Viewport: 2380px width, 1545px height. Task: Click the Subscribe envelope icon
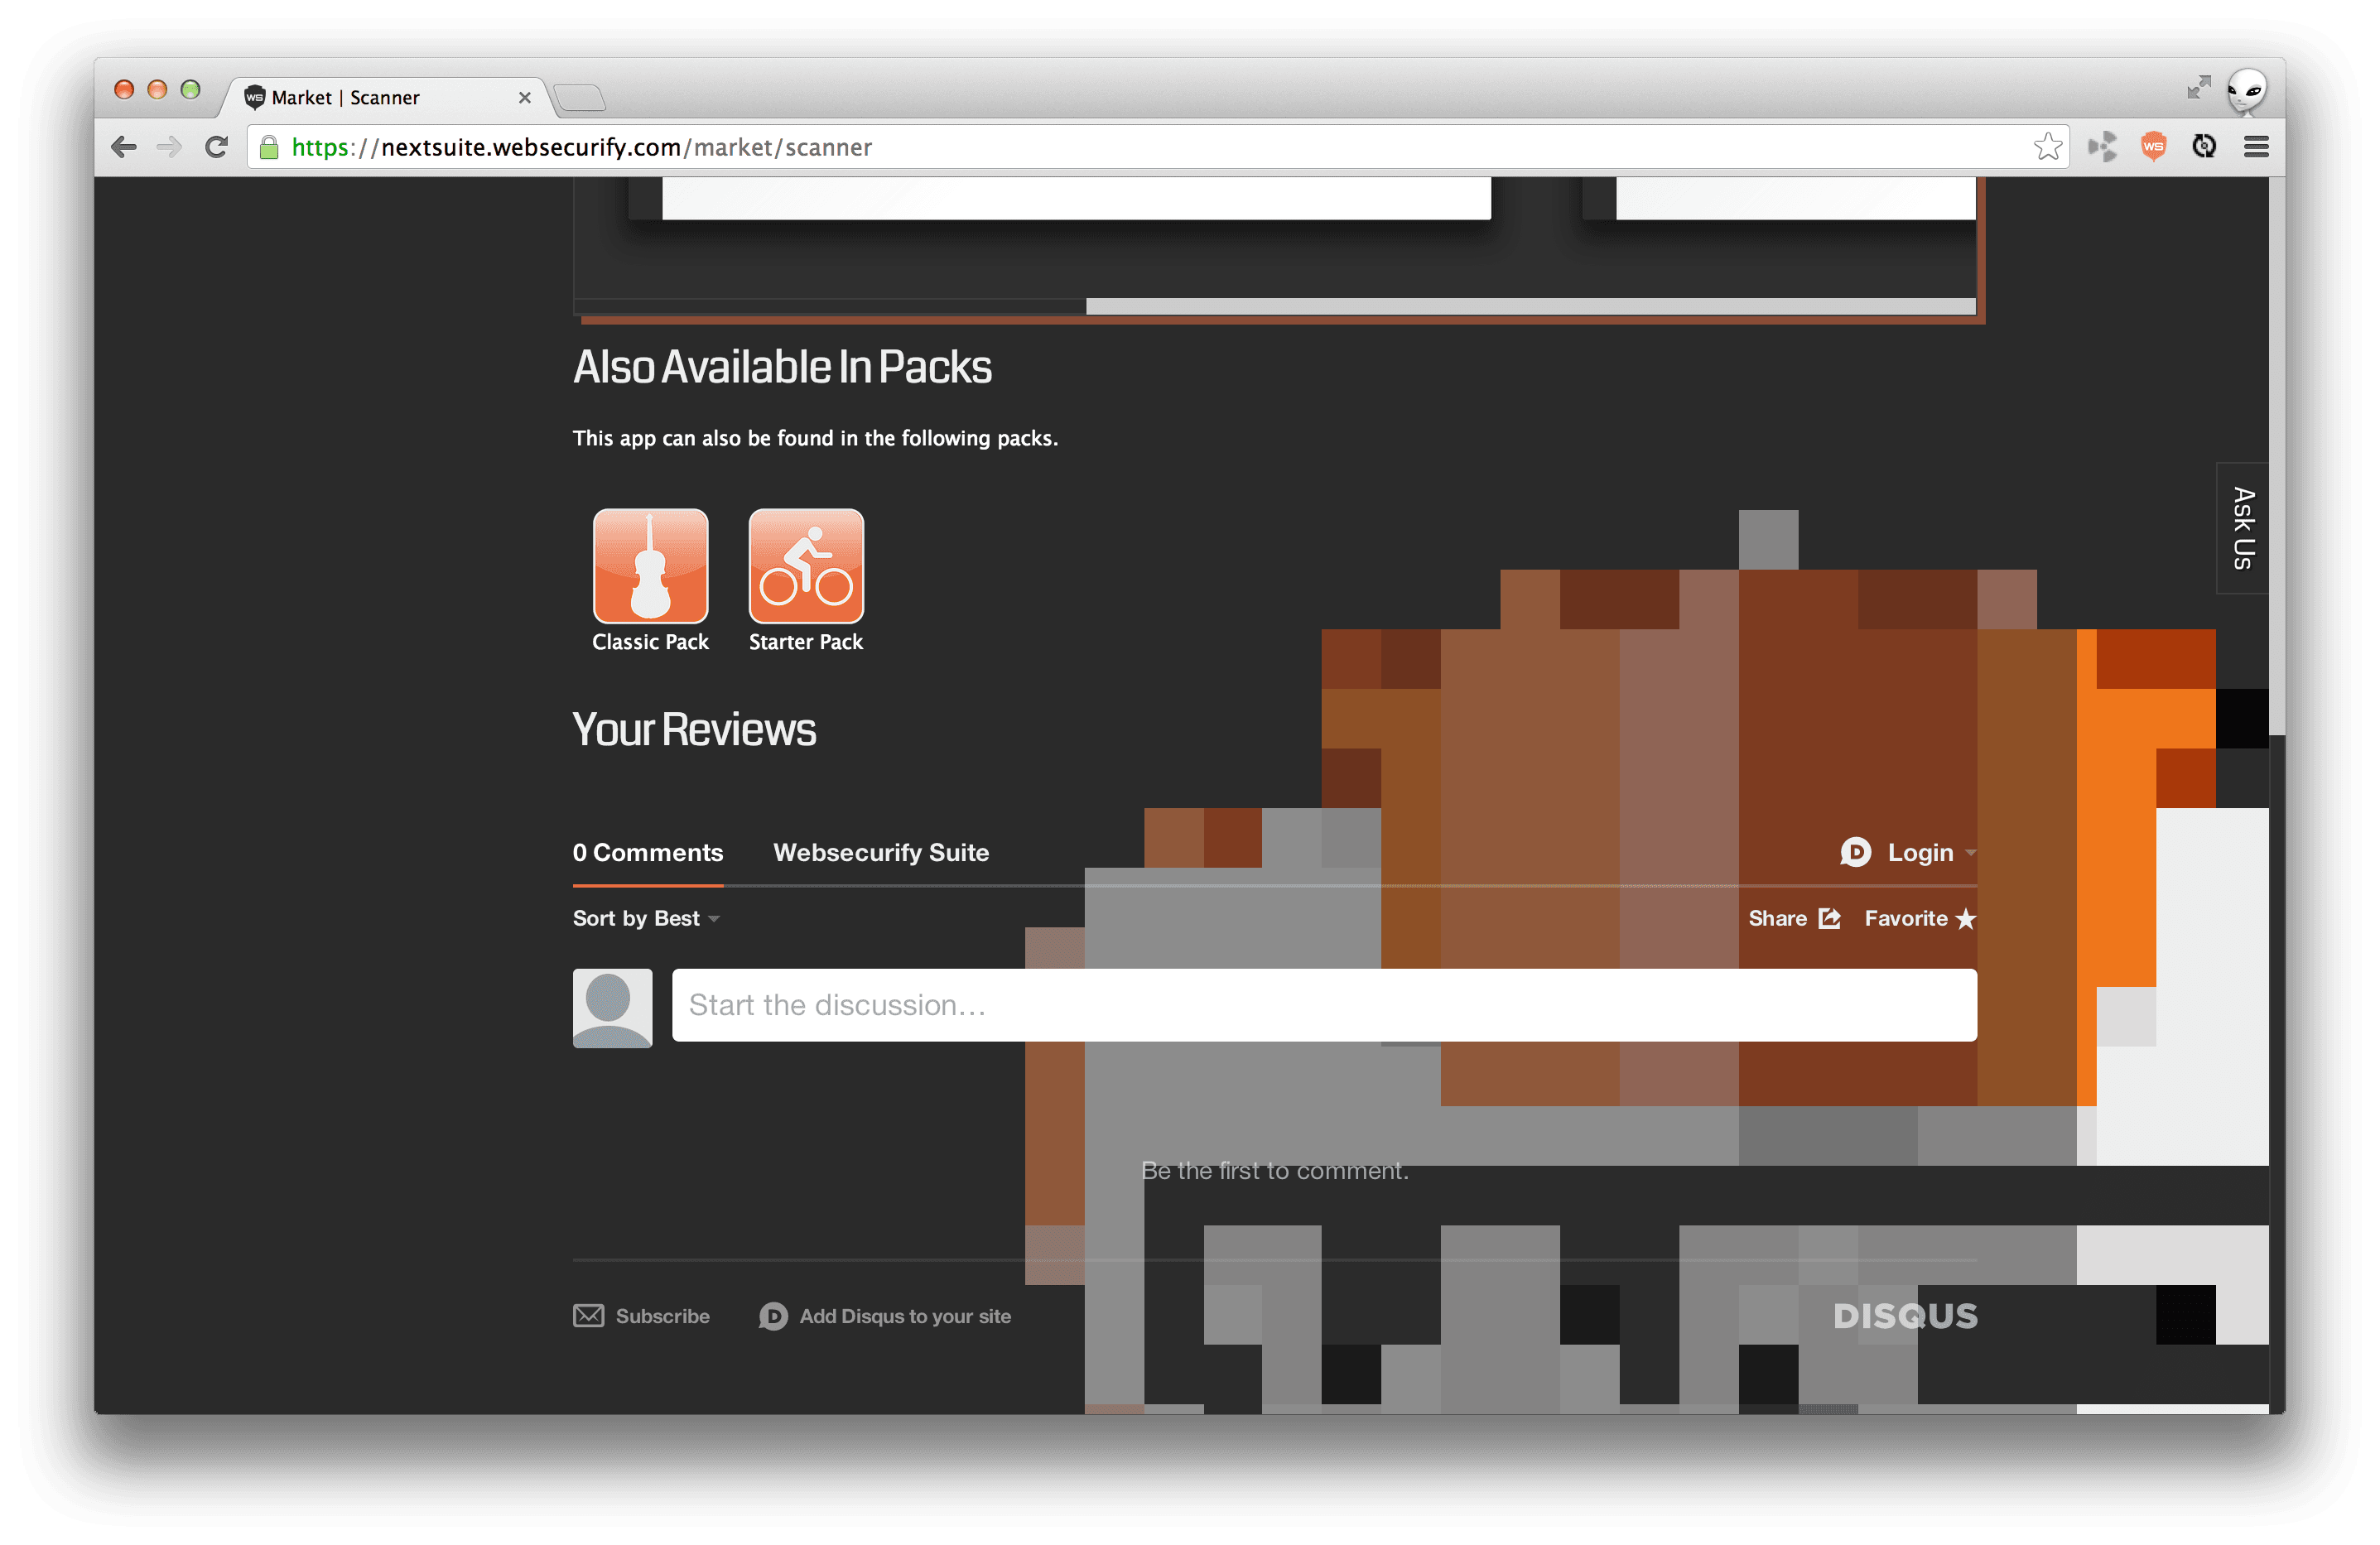coord(588,1315)
